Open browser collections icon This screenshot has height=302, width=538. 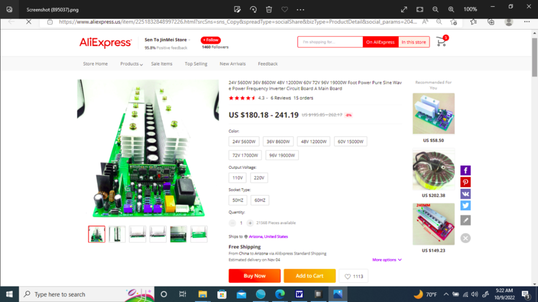click(x=491, y=22)
